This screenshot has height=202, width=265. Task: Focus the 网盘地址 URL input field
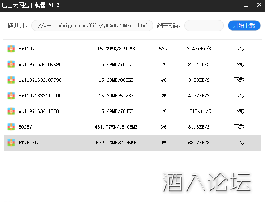pyautogui.click(x=92, y=25)
